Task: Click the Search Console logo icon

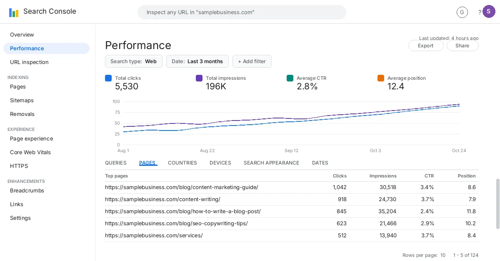Action: coord(14,12)
